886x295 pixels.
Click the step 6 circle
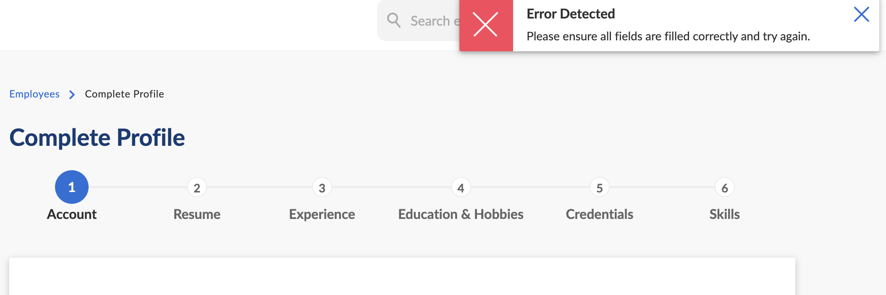(725, 188)
